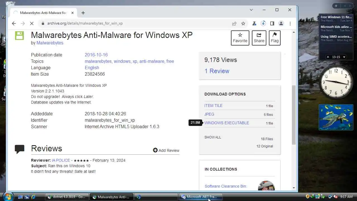Viewport: 357px width, 201px height.
Task: Click Switch between windows quick launch icon
Action: tap(27, 197)
